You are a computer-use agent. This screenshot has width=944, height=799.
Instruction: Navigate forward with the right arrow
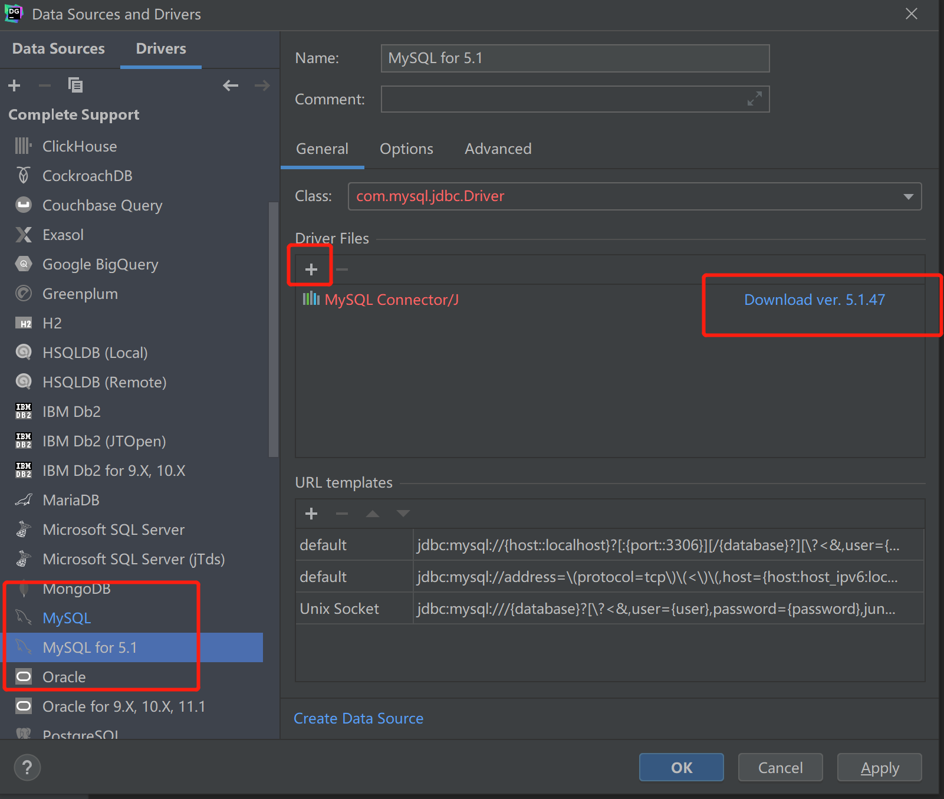click(262, 86)
